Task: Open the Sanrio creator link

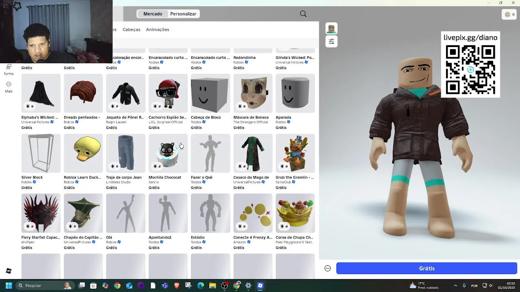Action: 154,182
